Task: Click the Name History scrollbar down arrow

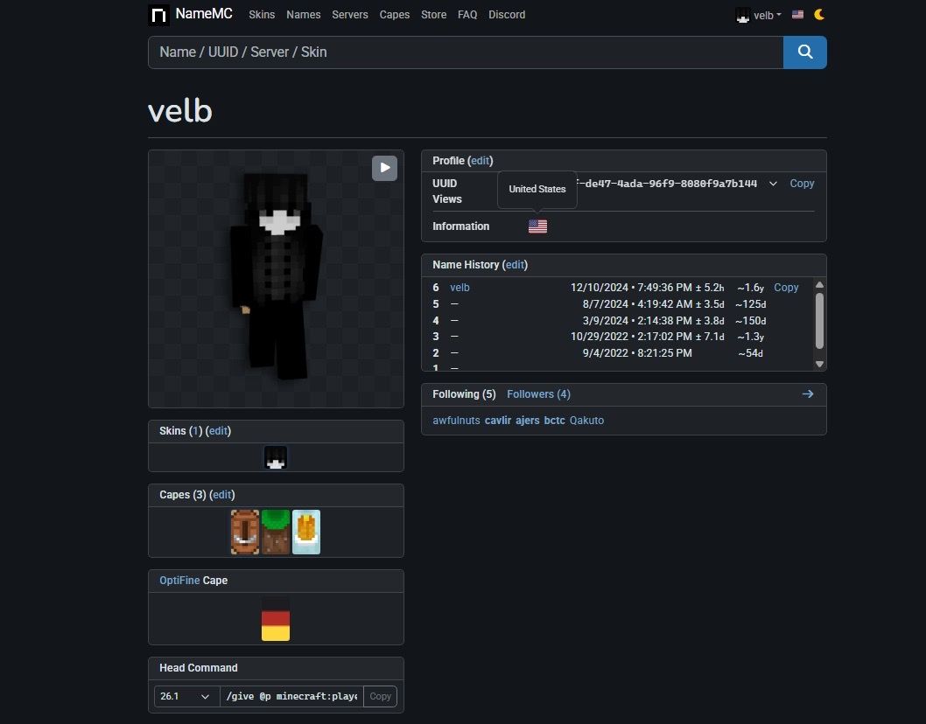Action: pyautogui.click(x=819, y=364)
